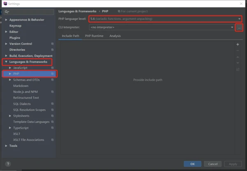Image resolution: width=247 pixels, height=171 pixels.
Task: Click project-level icon beside Stylesheets
Action: (52, 116)
